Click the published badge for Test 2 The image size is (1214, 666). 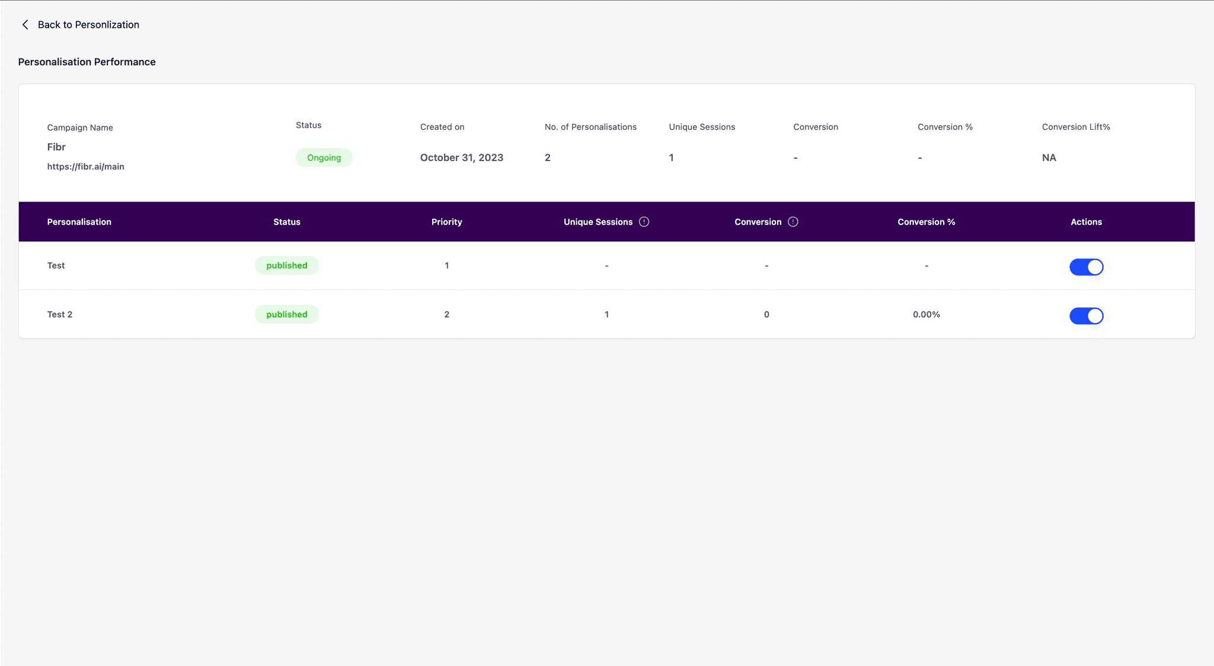(286, 314)
